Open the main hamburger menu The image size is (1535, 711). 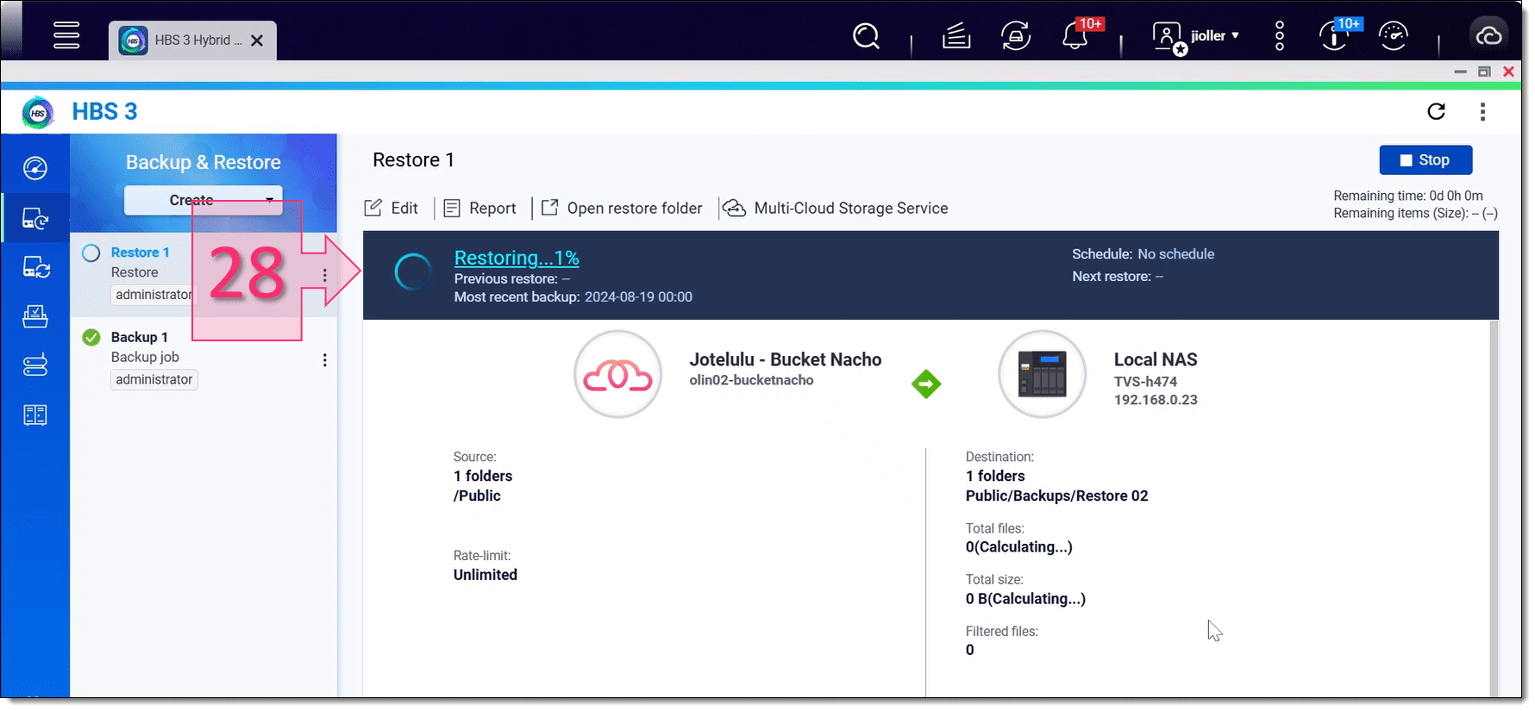coord(66,35)
